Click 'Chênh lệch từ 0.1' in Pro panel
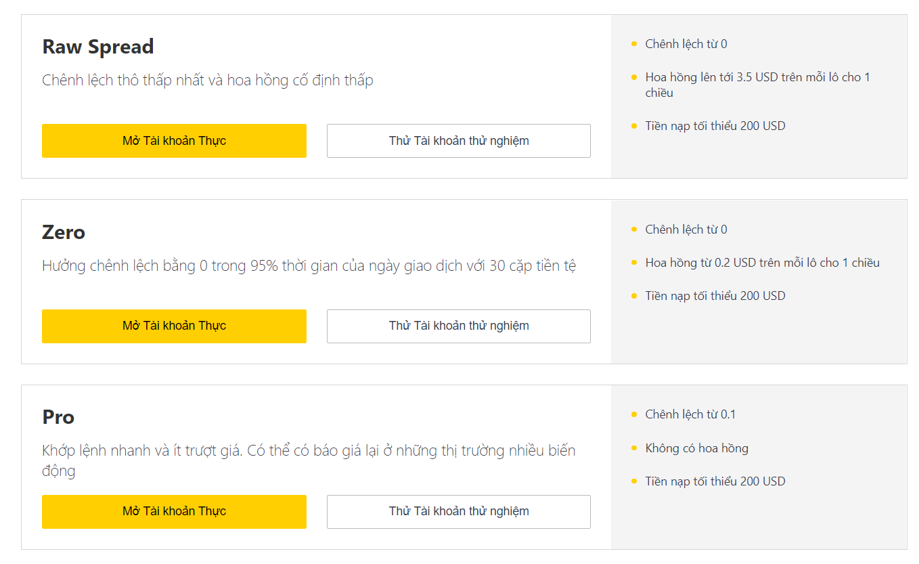This screenshot has width=919, height=564. [690, 414]
